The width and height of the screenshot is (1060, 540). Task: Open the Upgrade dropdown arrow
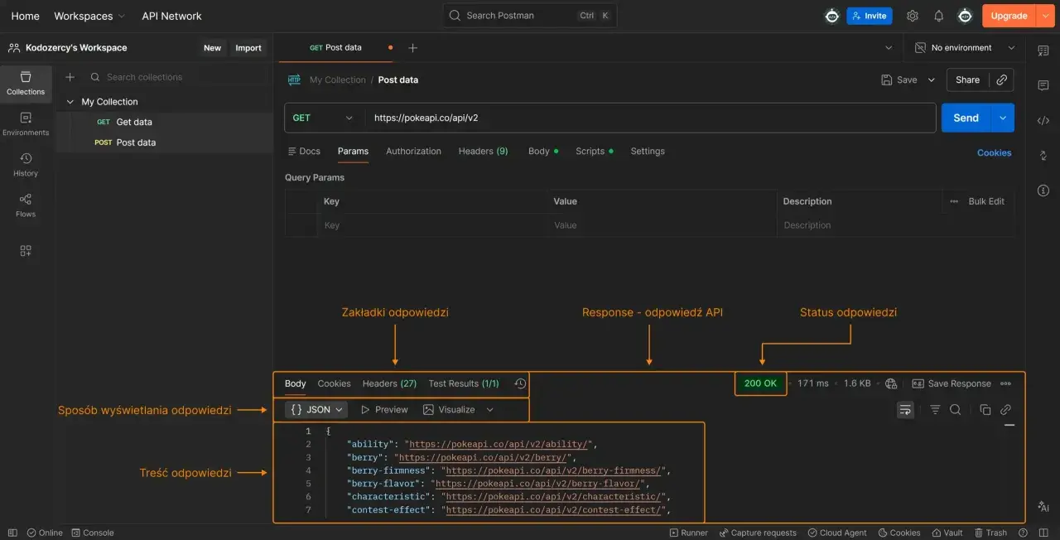[1045, 16]
